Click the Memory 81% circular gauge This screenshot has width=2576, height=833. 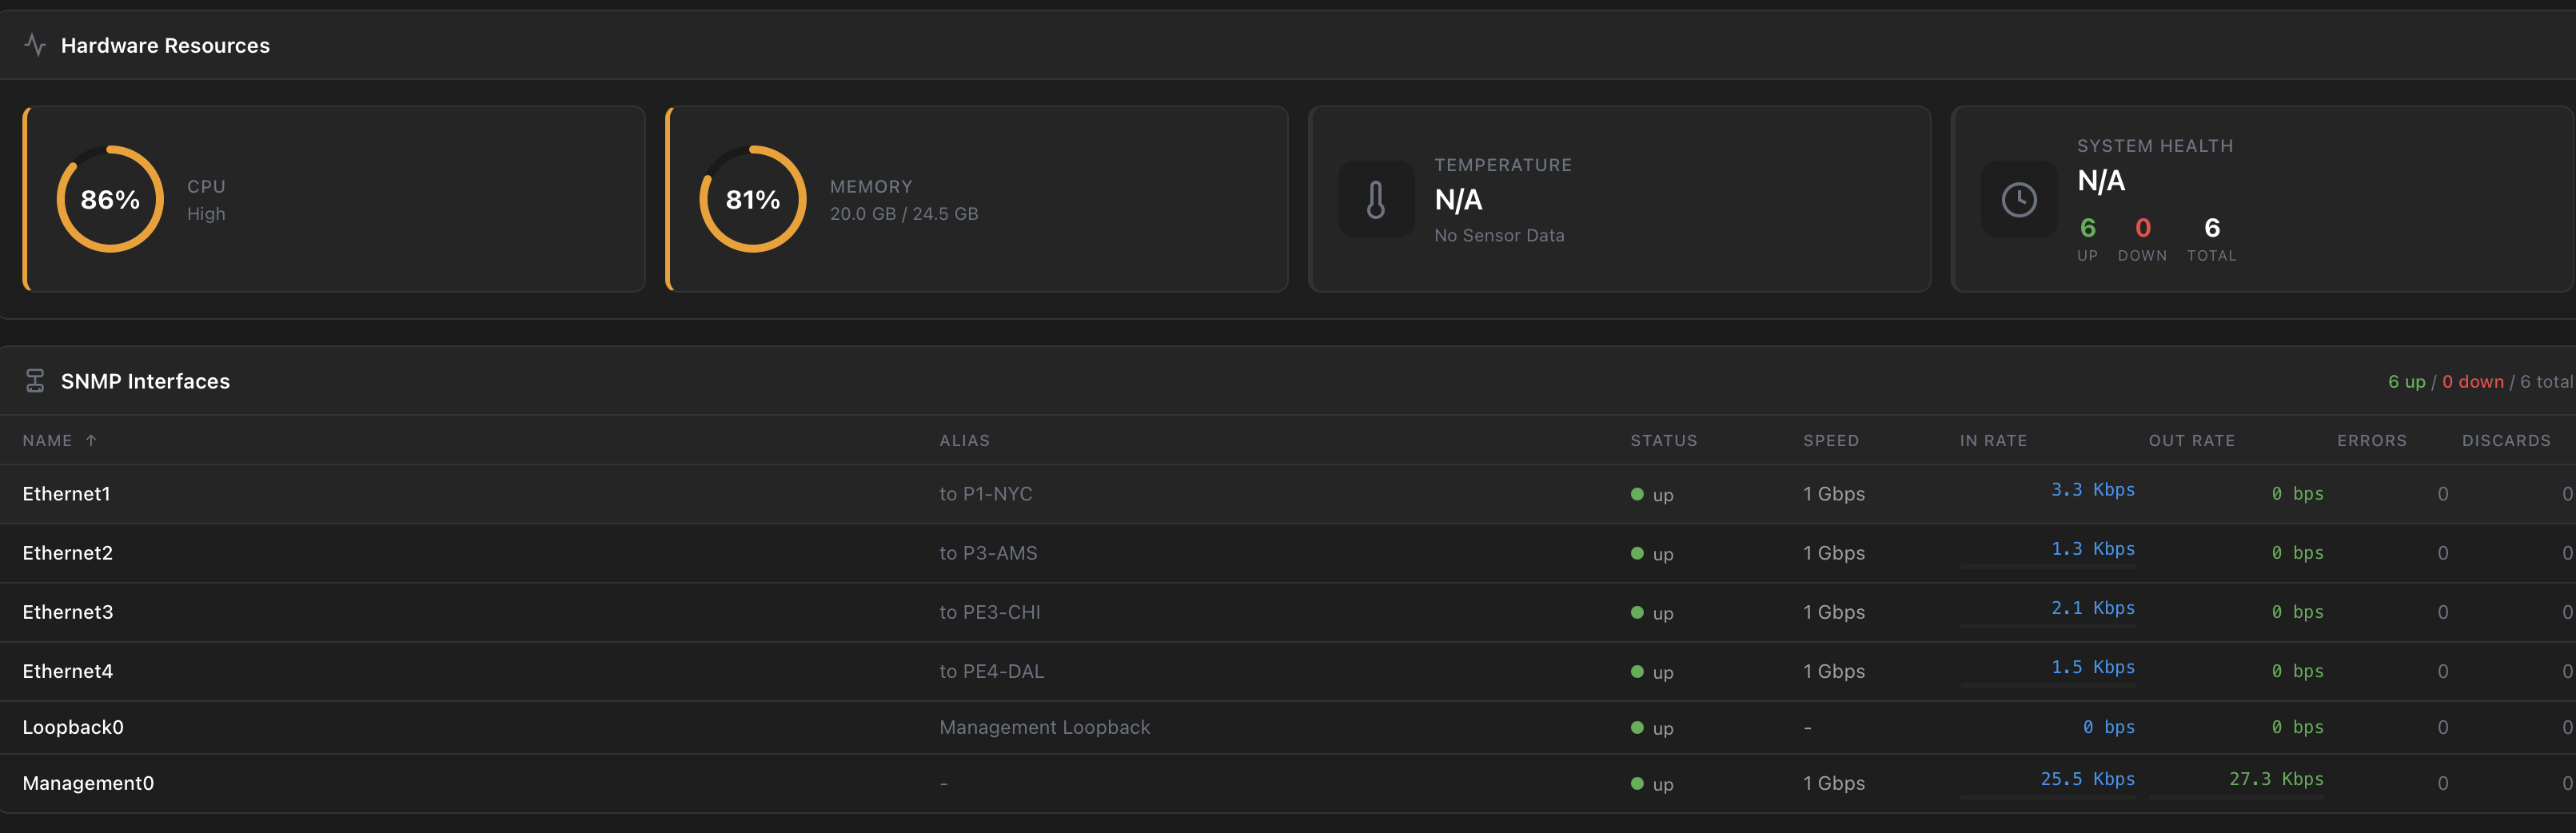click(752, 200)
